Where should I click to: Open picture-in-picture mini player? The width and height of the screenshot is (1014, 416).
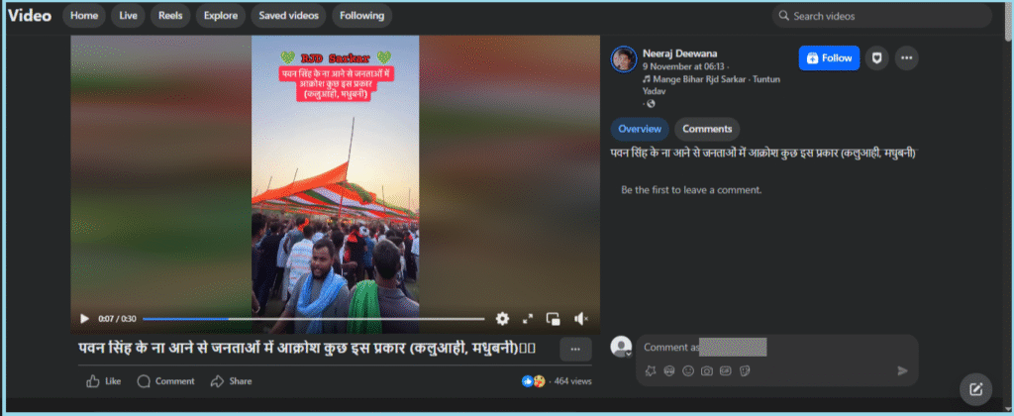coord(554,319)
